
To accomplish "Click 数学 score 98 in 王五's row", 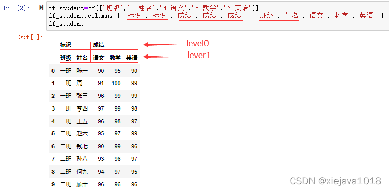I will point(118,121).
